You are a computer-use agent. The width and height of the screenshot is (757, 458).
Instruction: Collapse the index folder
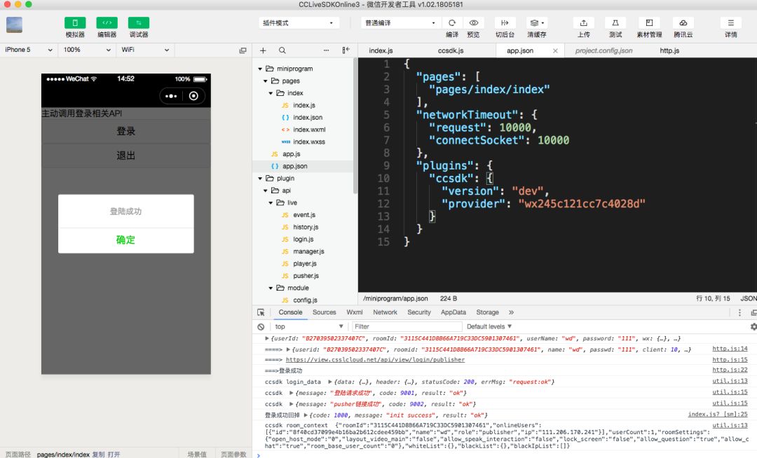271,93
